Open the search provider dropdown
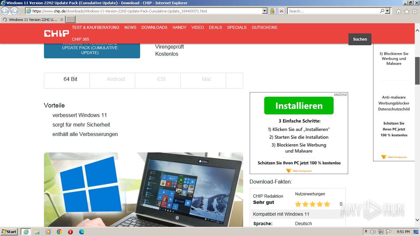The height and width of the screenshot is (236, 420). pos(388,11)
